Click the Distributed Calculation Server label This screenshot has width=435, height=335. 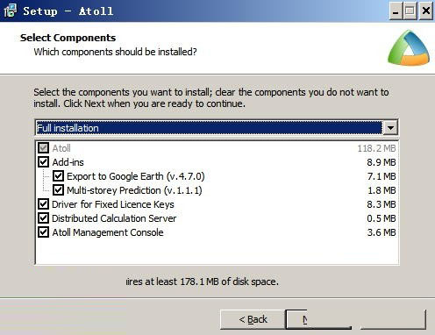coord(114,218)
